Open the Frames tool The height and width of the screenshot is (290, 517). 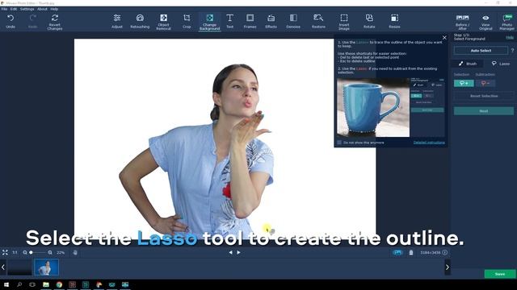250,22
